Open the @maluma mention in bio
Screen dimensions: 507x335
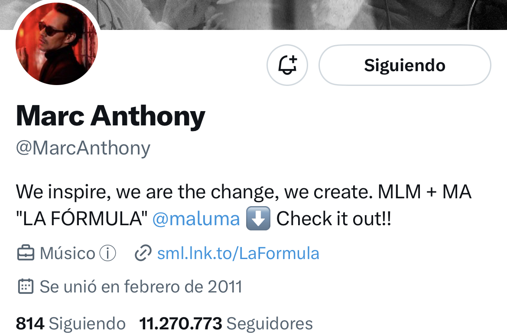click(x=196, y=218)
